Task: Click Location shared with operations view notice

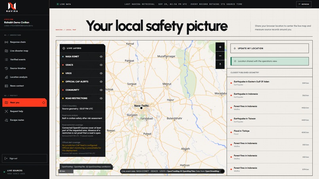Action: (x=270, y=61)
